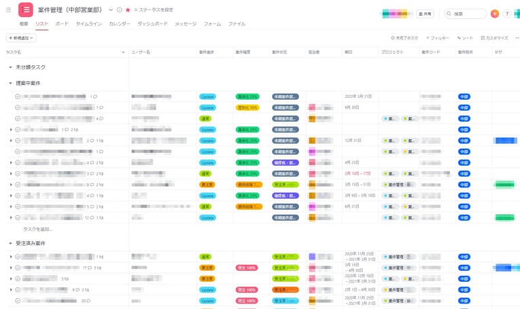This screenshot has width=520, height=309.
Task: Click the purple assignee avatar in received section
Action: tap(312, 257)
